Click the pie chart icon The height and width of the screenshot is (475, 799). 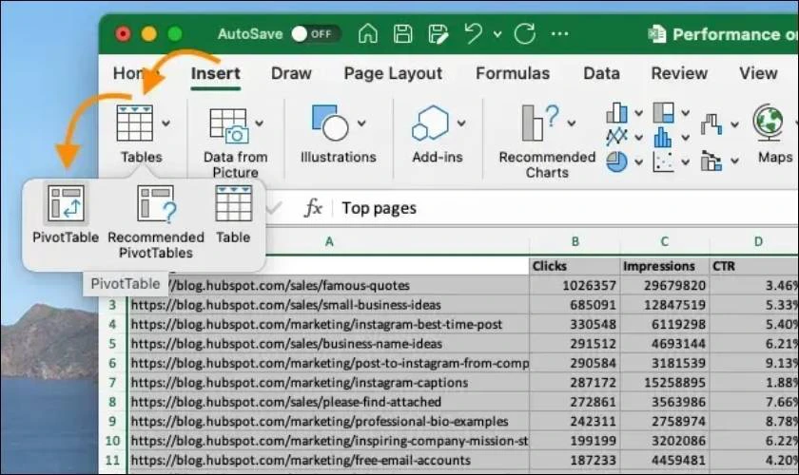[x=616, y=161]
